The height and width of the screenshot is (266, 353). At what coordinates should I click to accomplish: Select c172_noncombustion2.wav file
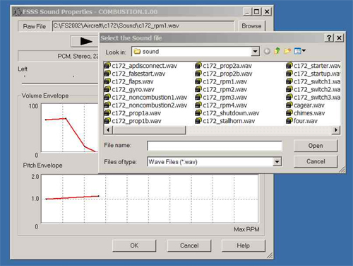coord(145,105)
